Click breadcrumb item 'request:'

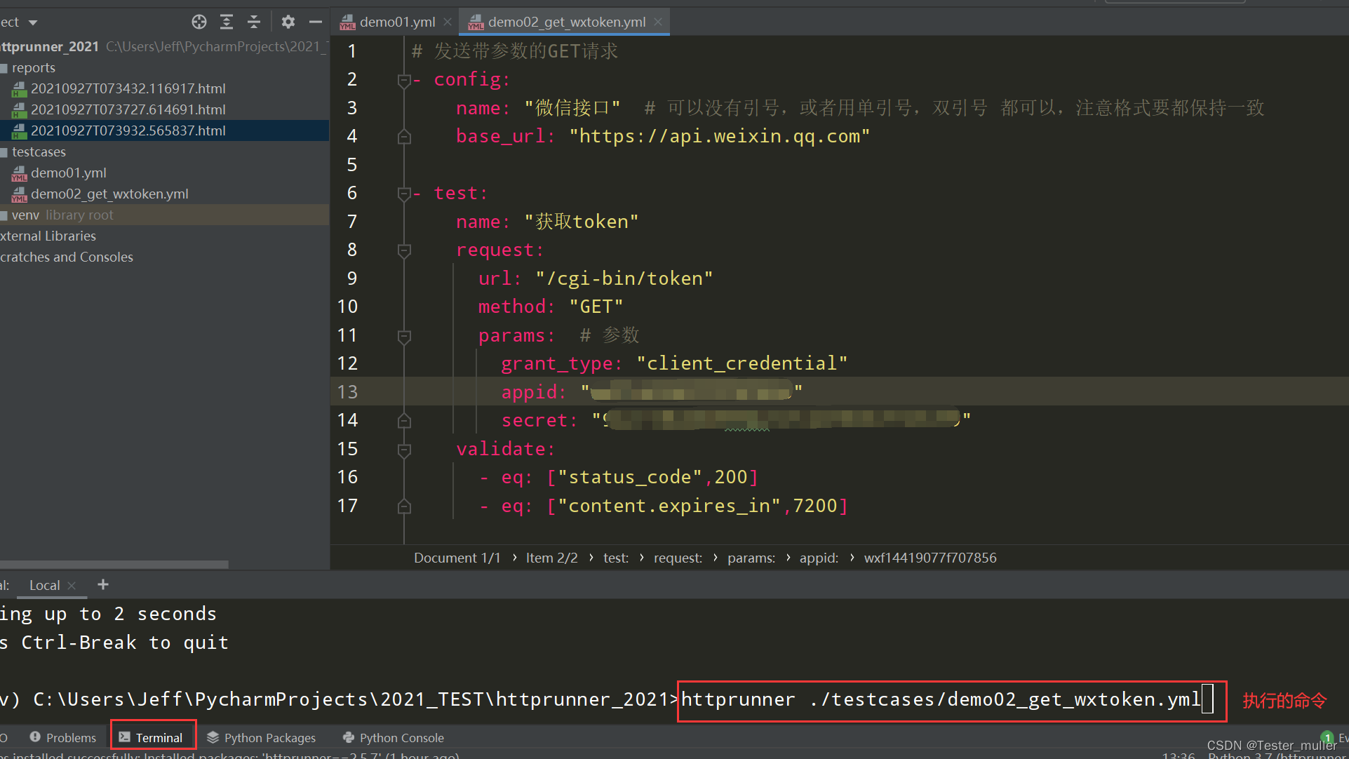pyautogui.click(x=678, y=558)
